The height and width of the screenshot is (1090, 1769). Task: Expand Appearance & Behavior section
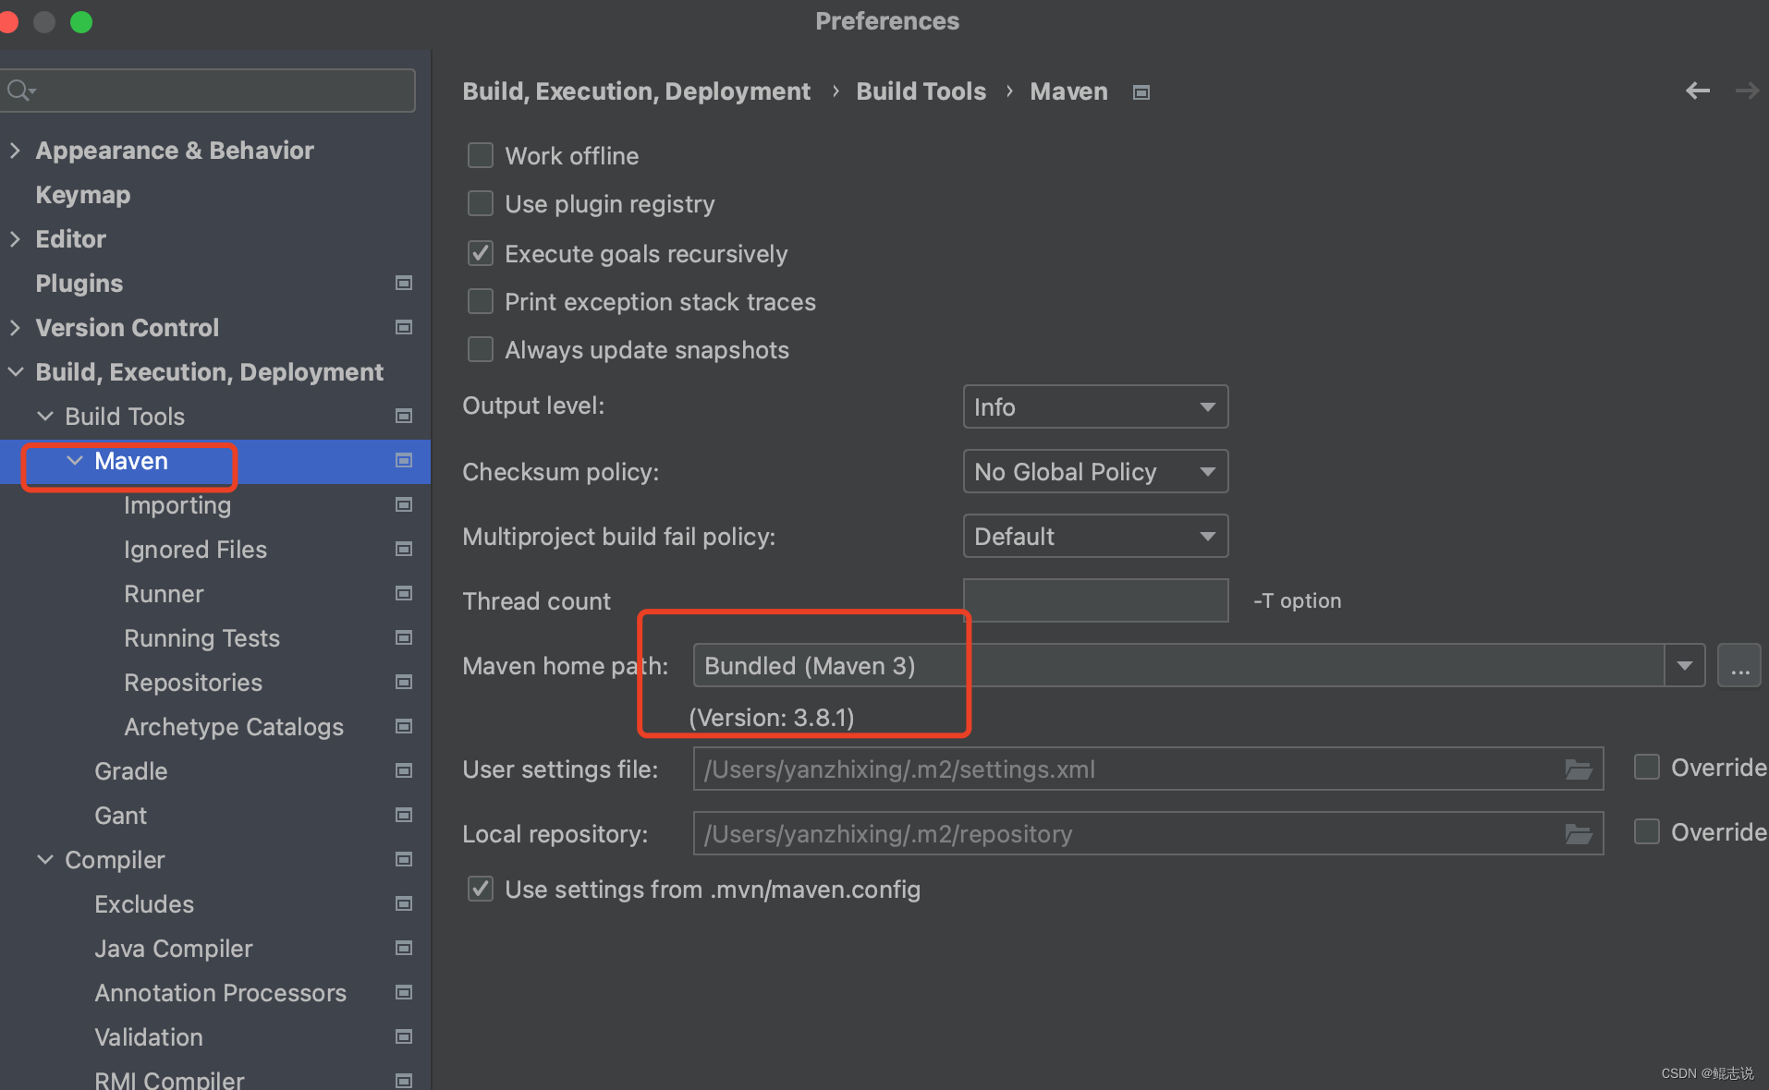click(x=15, y=150)
